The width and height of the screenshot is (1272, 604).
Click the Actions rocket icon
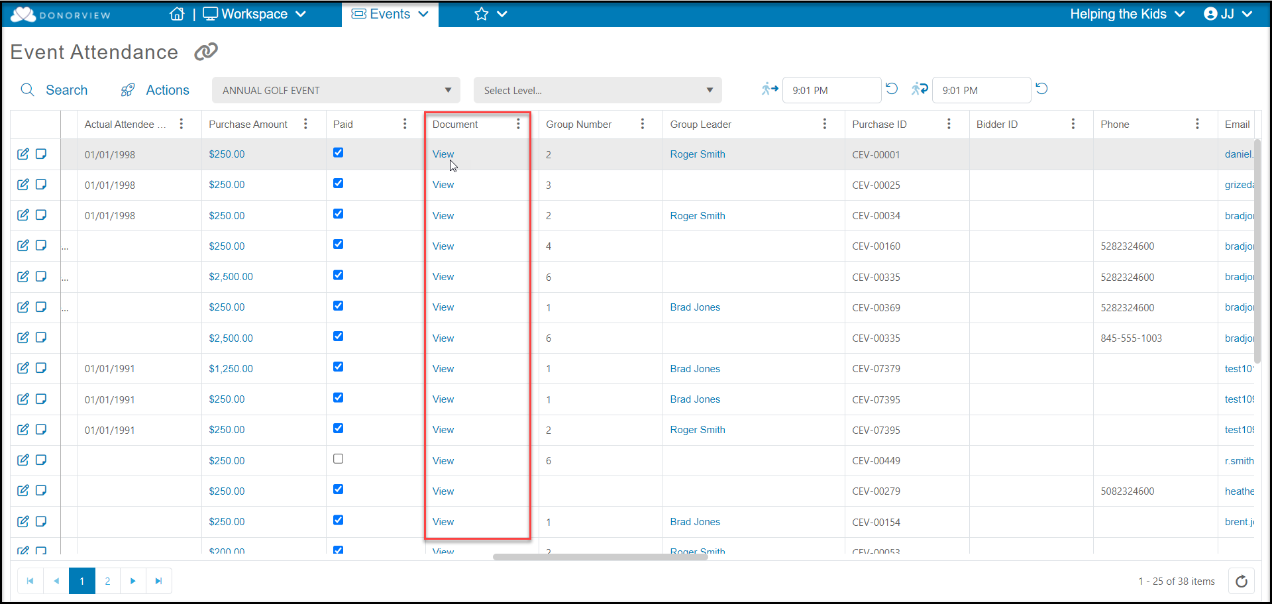[128, 90]
